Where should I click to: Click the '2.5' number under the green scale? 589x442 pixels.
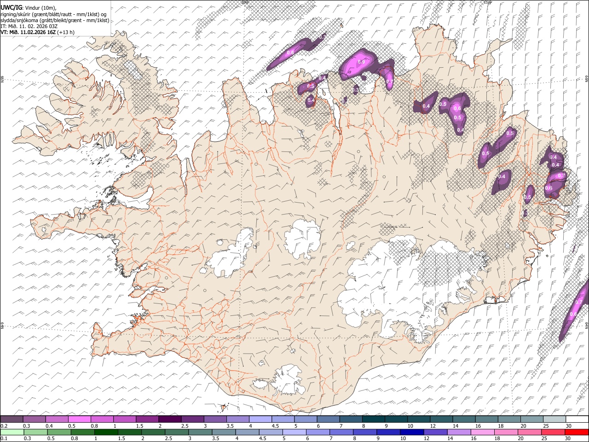pyautogui.click(x=168, y=438)
